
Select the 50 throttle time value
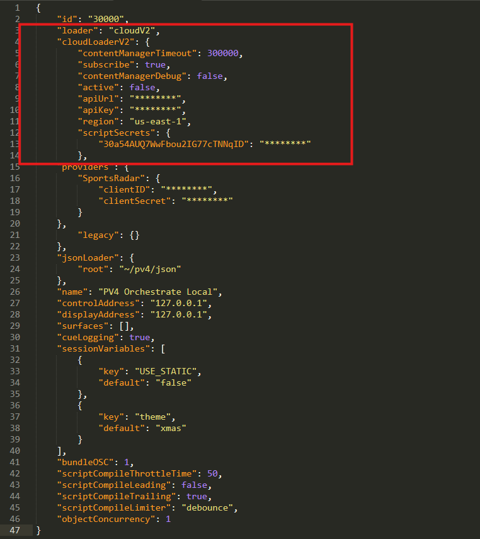[x=212, y=474]
